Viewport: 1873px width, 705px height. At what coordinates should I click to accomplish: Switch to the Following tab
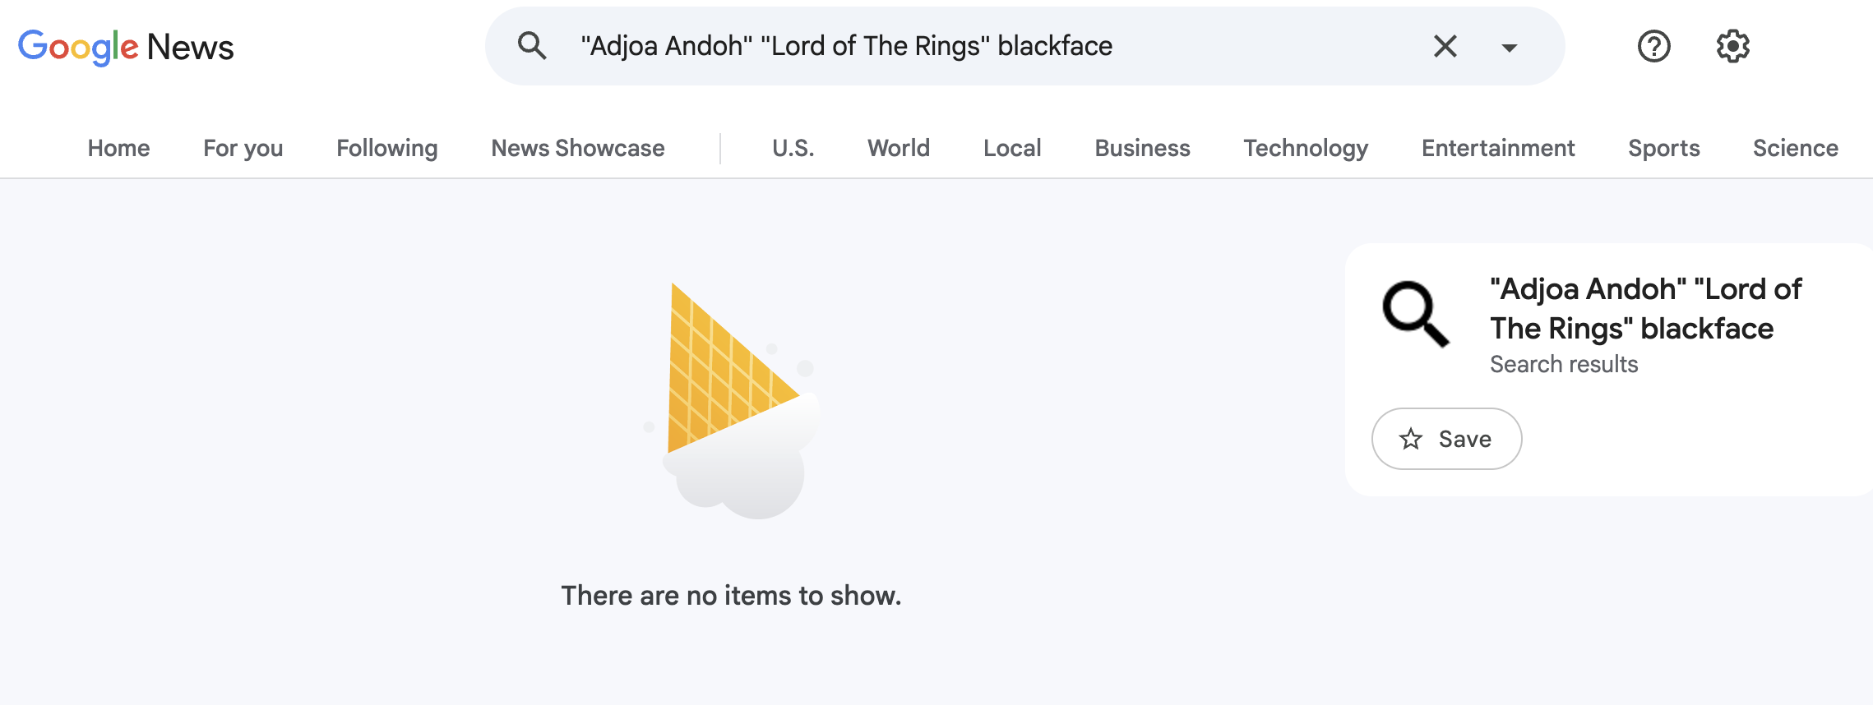[387, 148]
